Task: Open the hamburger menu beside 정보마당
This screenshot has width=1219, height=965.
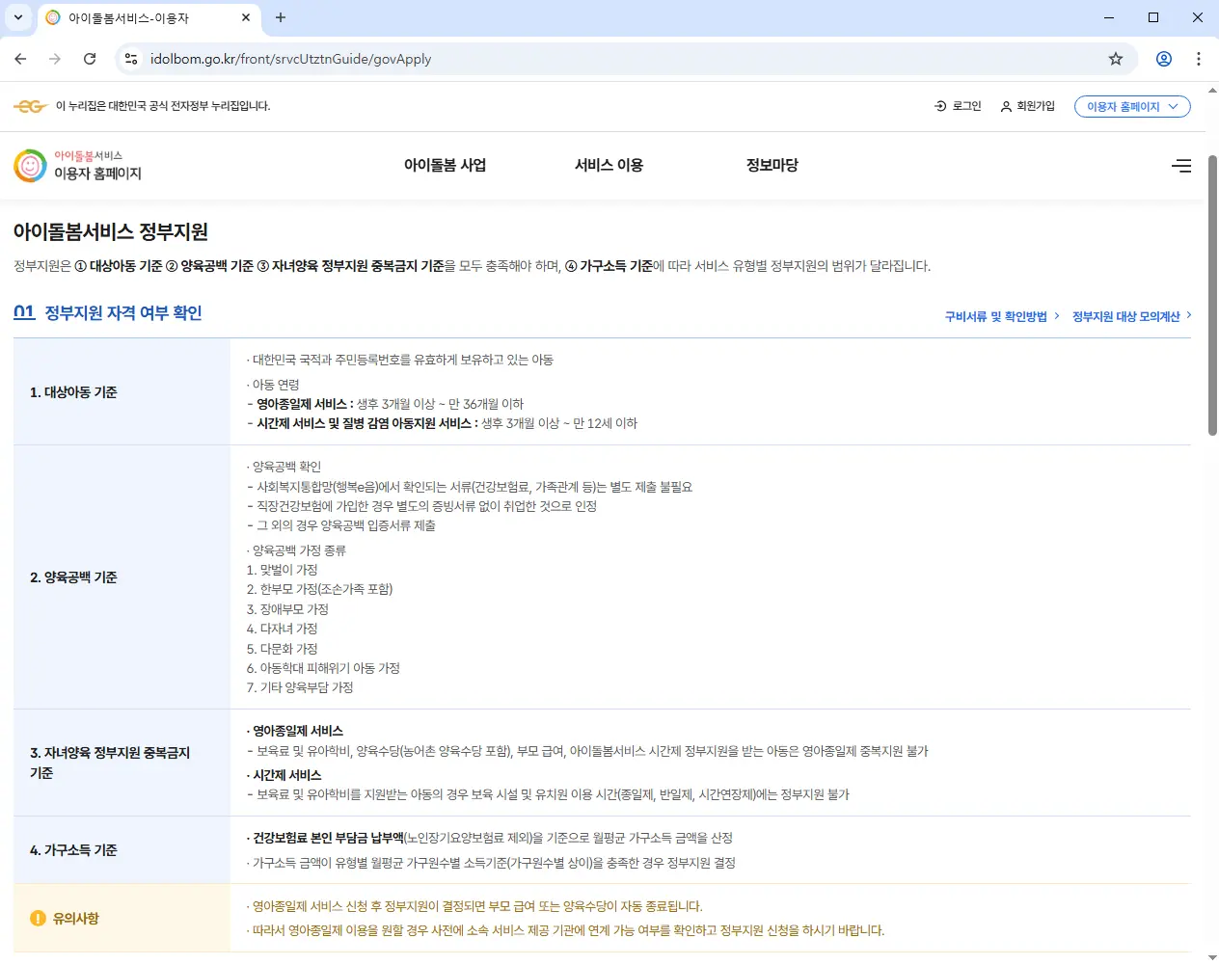Action: 1181,165
